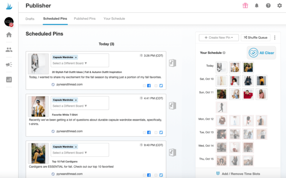This screenshot has height=178, width=286.
Task: Remove Capsule Wardrobe board from the 9:40 PM pin
Action: point(76,147)
